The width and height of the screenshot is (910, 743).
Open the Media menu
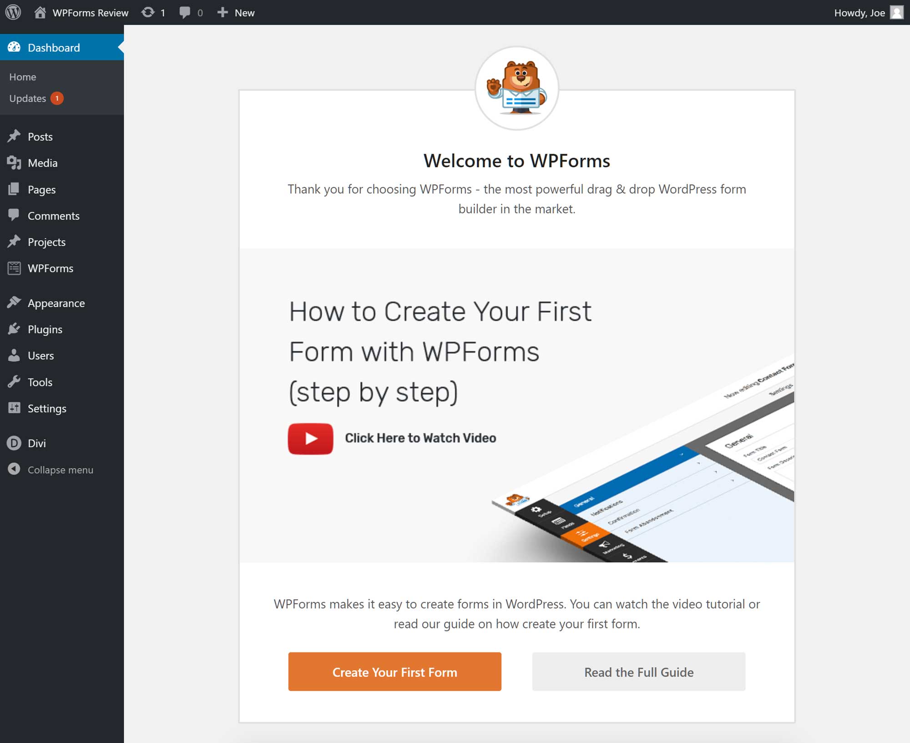click(62, 163)
